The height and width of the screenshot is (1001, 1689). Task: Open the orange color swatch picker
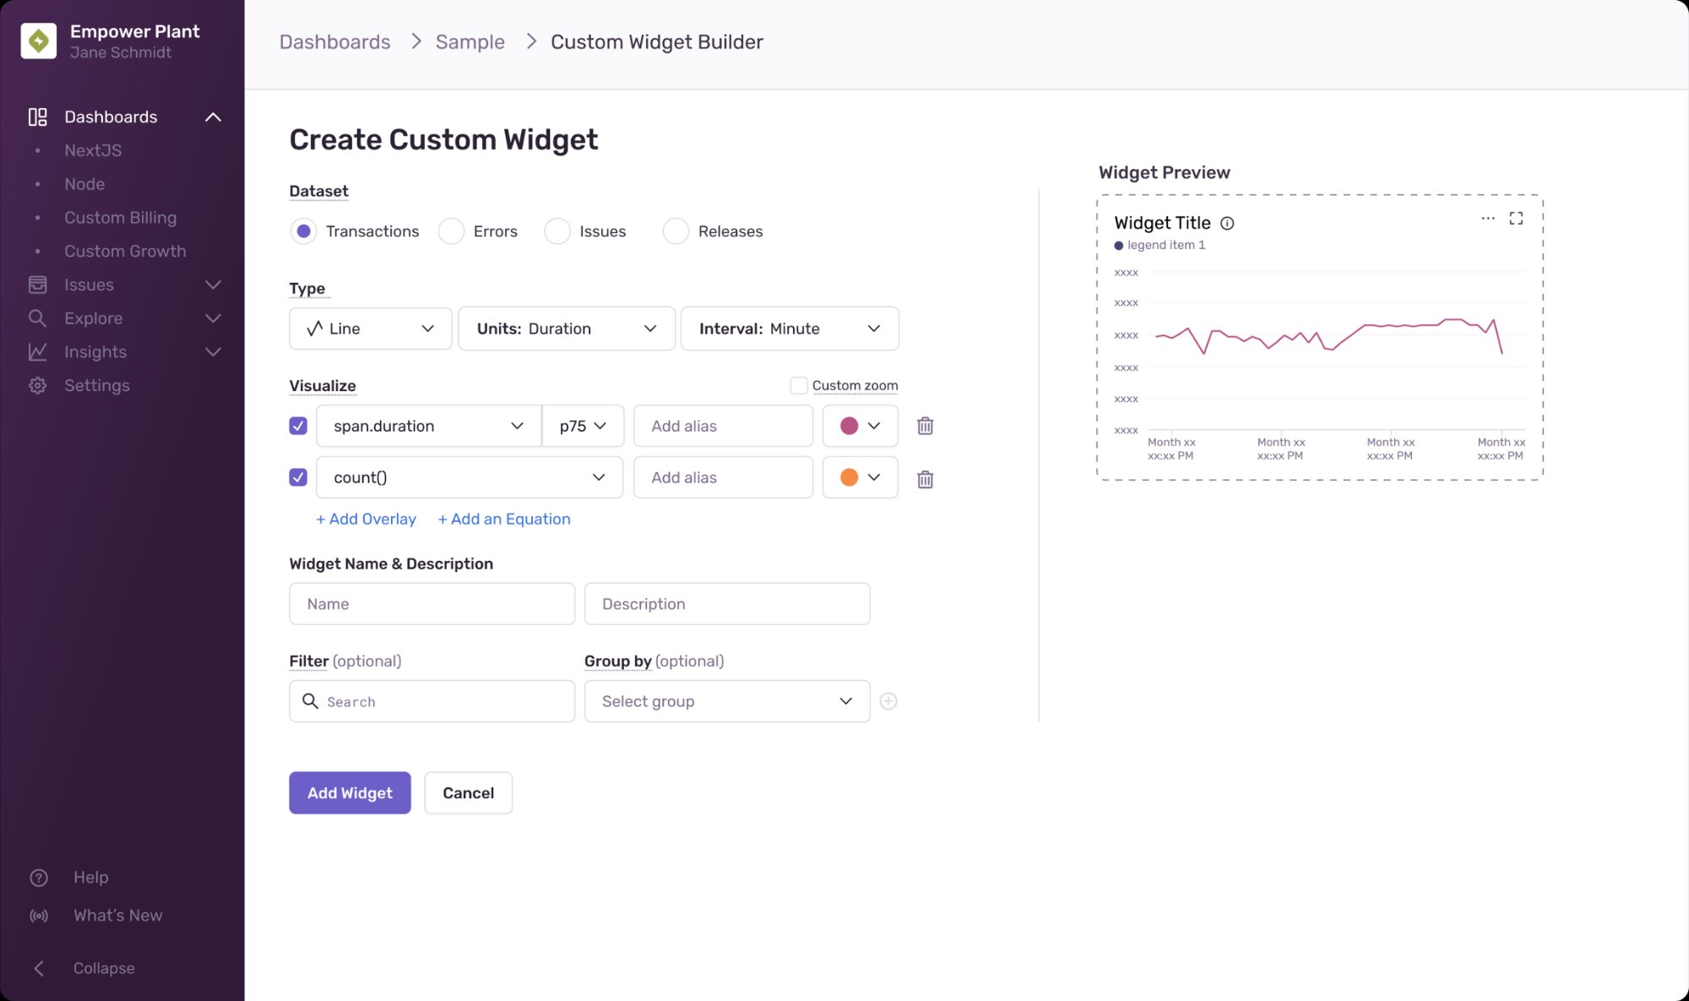pyautogui.click(x=860, y=478)
